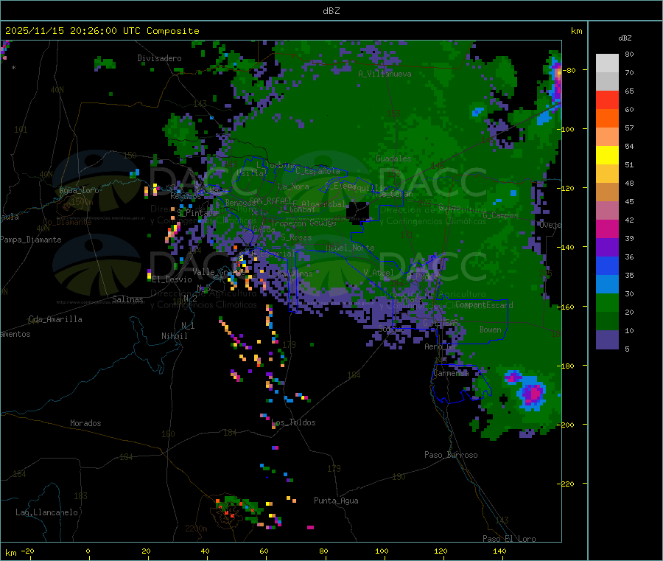Click the Salinas map label

[x=127, y=299]
